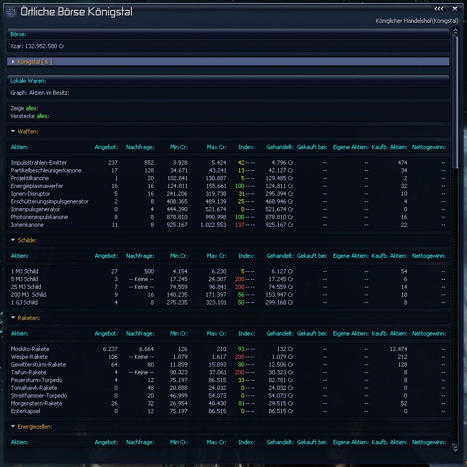Image resolution: width=467 pixels, height=467 pixels.
Task: Click the vertical scrollbar track
Action: 455,259
